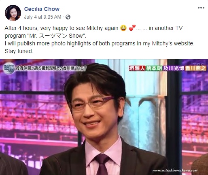Image resolution: width=208 pixels, height=175 pixels.
Task: Click the red 堺雅人 name tag
Action: pyautogui.click(x=137, y=68)
